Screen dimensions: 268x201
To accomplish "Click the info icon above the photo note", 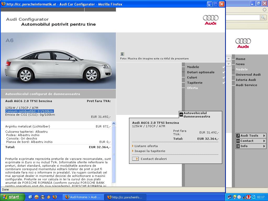I will tap(122, 54).
